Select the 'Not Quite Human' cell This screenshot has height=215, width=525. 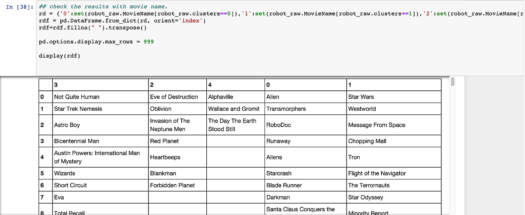coord(100,97)
